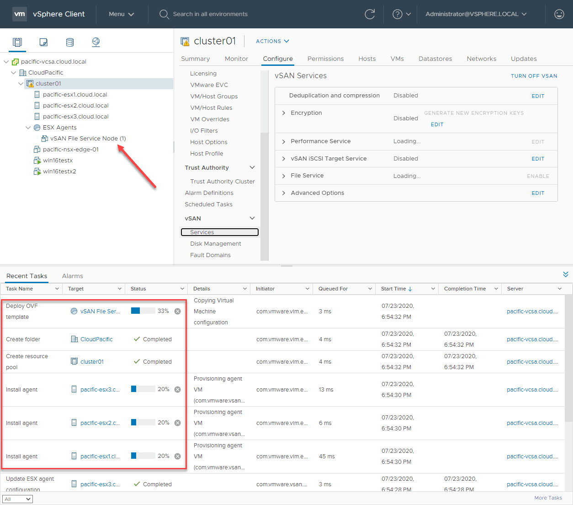Open the Networking inventory view icon
The width and height of the screenshot is (573, 505).
(96, 42)
